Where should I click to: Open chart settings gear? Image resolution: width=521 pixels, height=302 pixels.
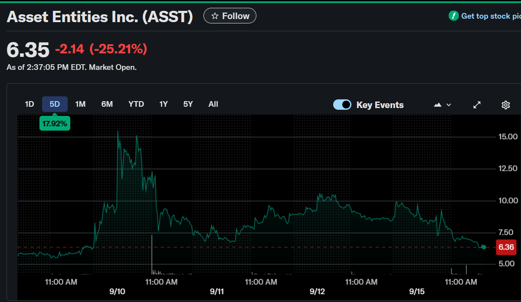click(505, 105)
